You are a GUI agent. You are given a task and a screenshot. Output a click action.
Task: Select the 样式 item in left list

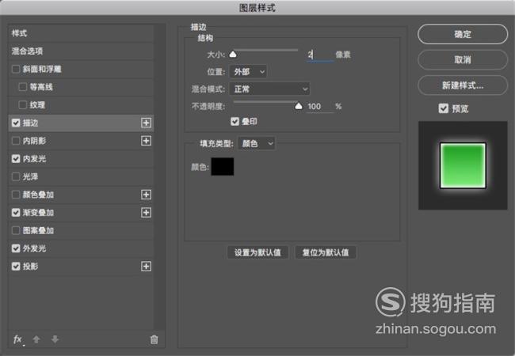click(81, 33)
